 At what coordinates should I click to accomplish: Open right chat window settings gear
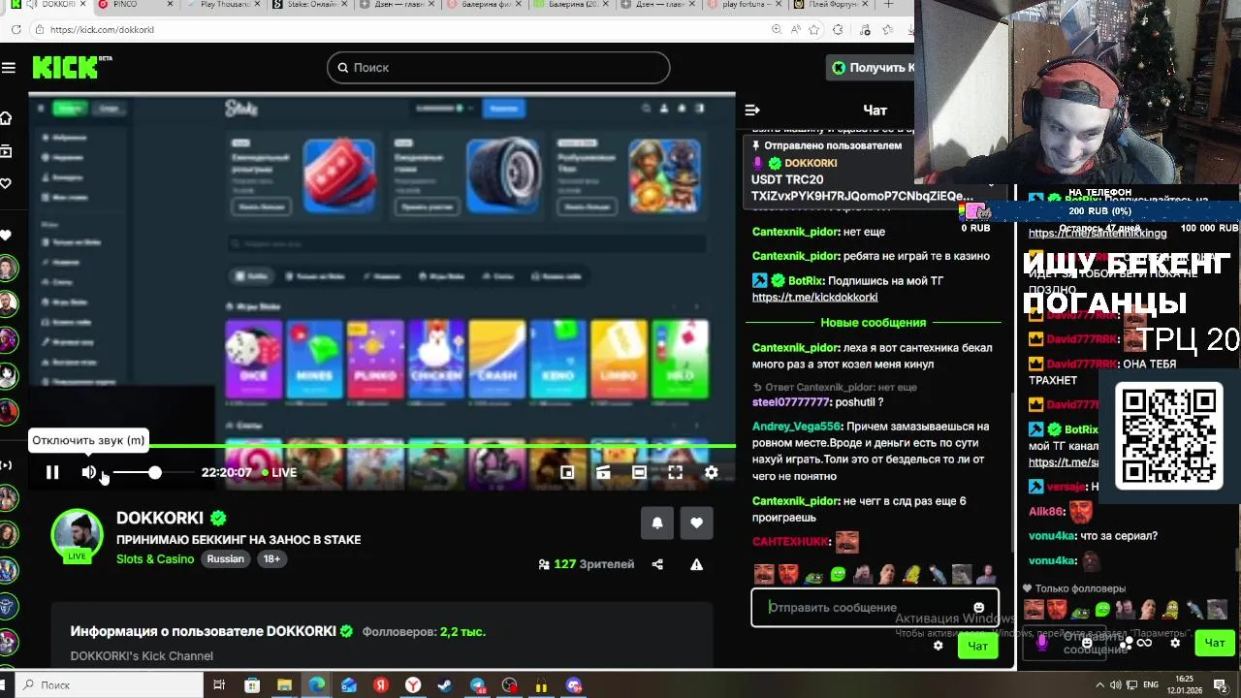[1175, 643]
